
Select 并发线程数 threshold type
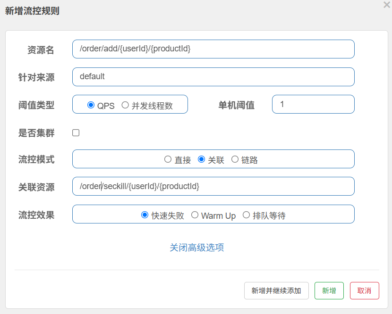pos(125,105)
